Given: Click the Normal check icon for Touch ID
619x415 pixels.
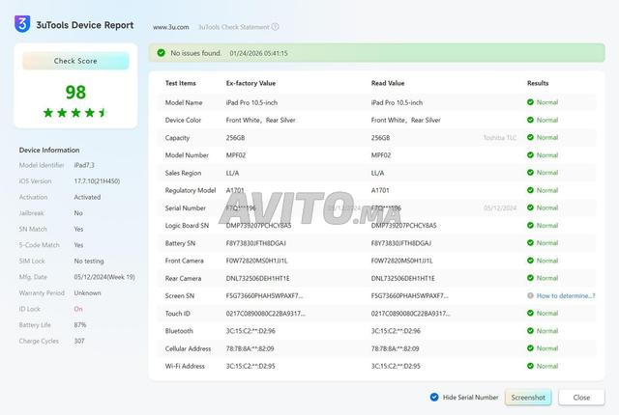Looking at the screenshot, I should 530,313.
